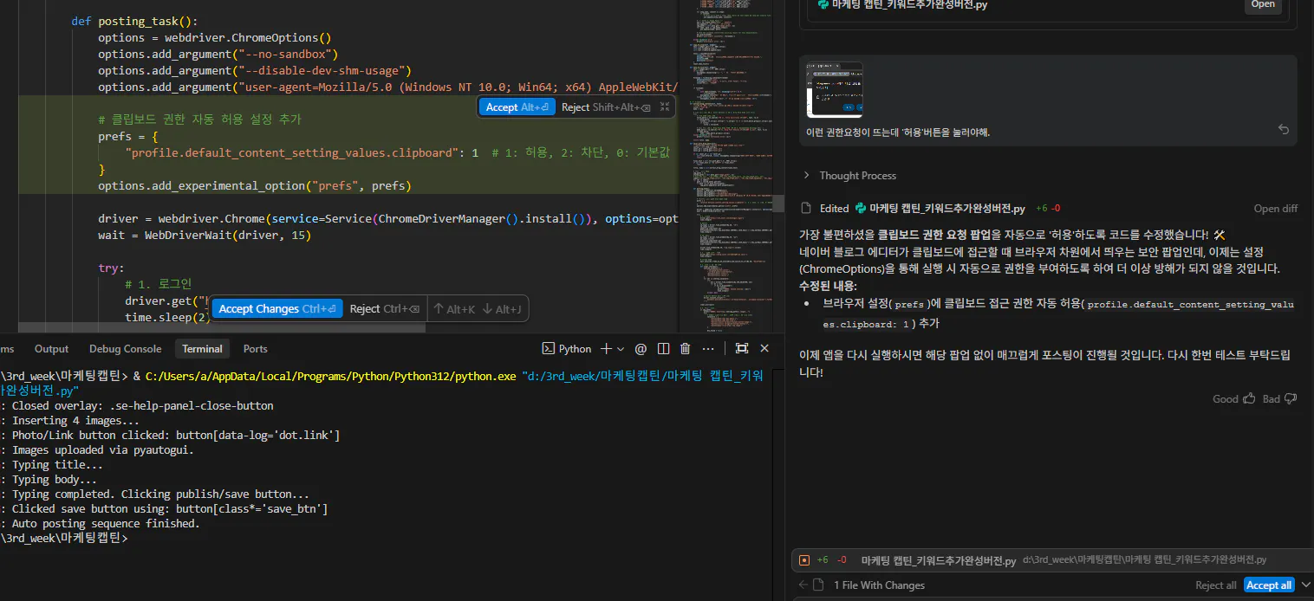Give Good feedback with the thumbs-up icon

click(1248, 398)
